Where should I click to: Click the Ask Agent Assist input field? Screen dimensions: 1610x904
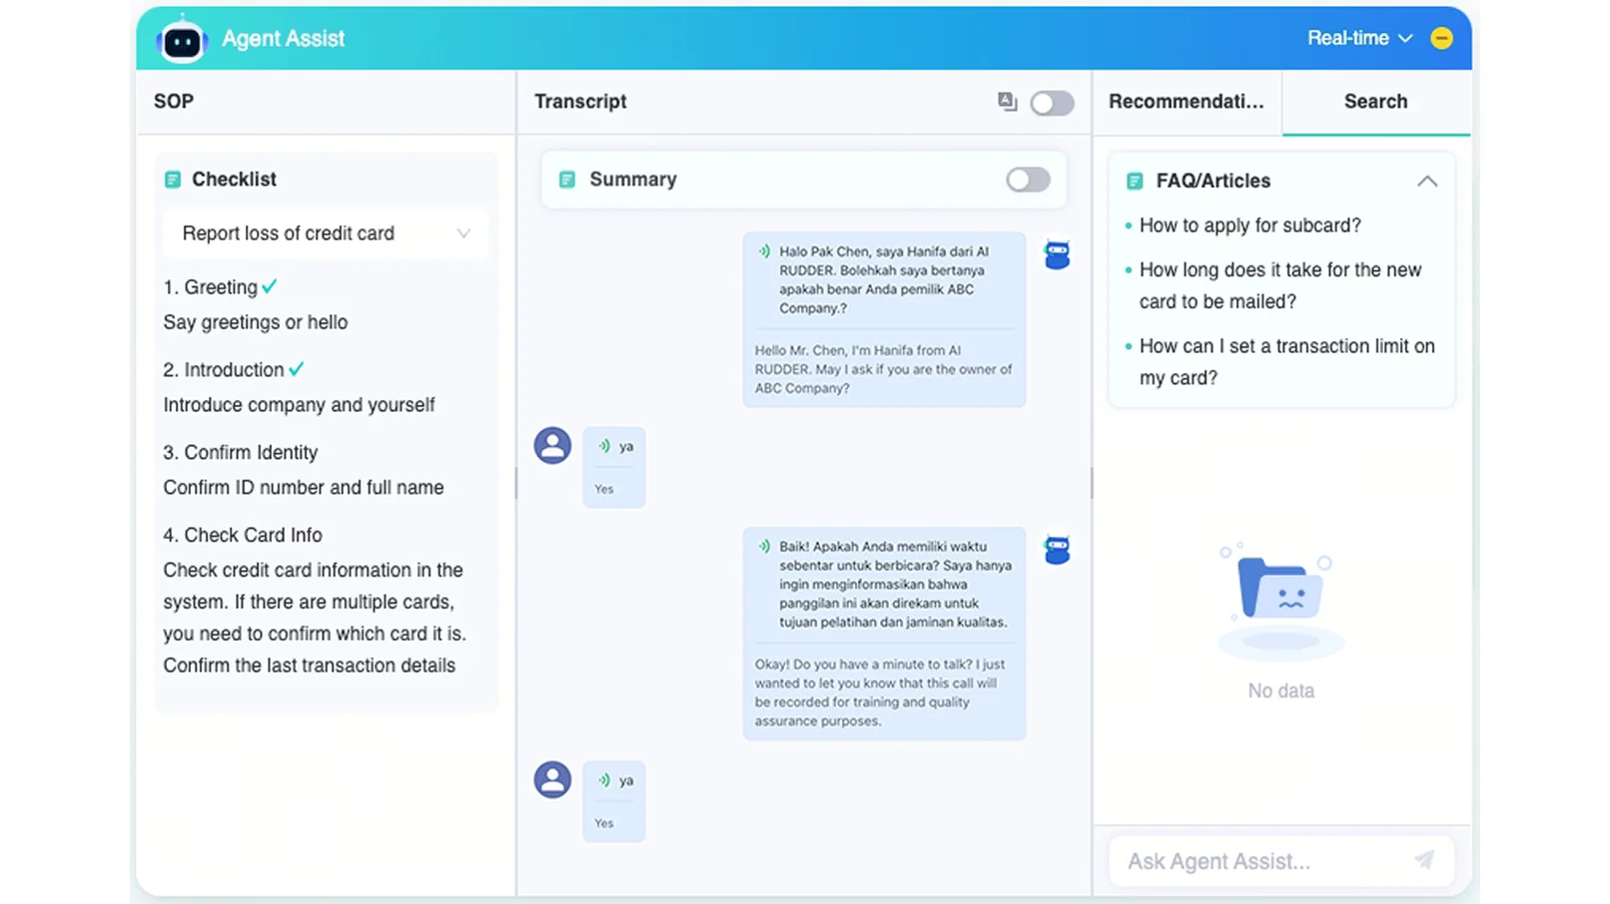point(1258,861)
